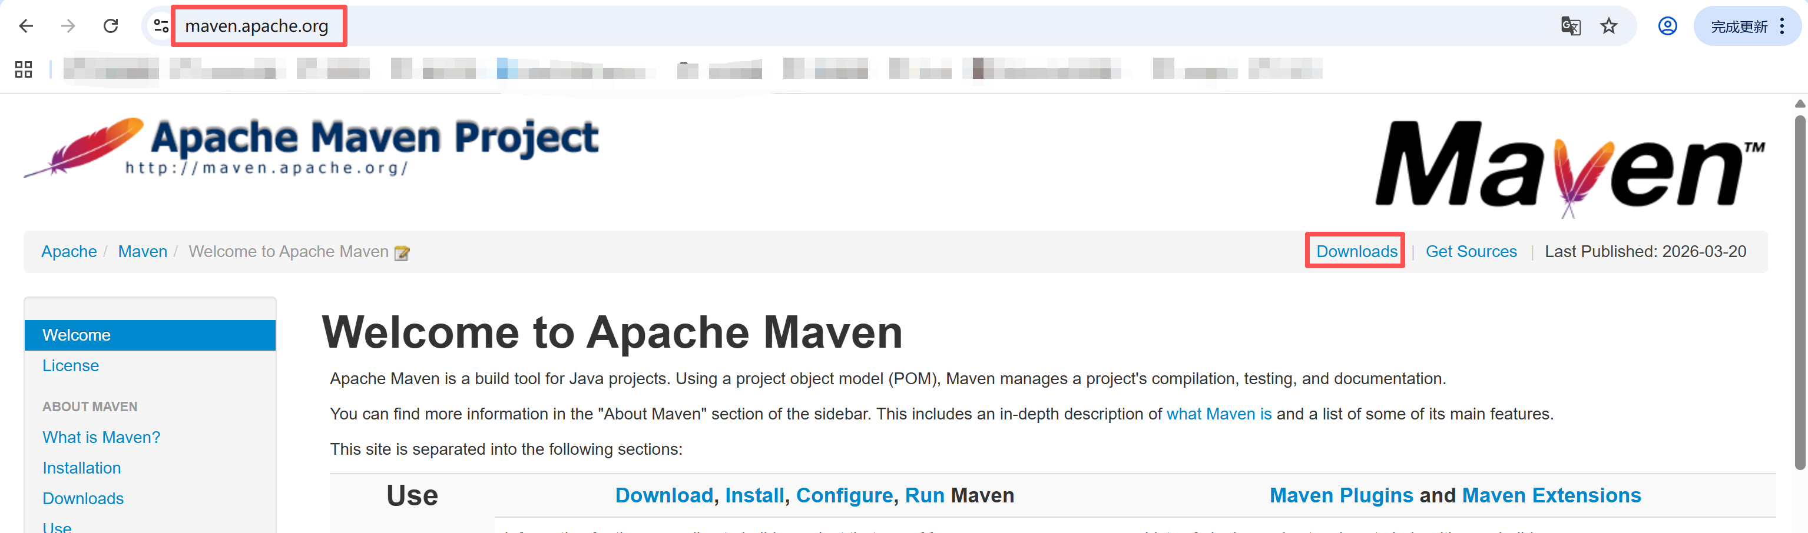Reload the page with the refresh icon

(x=111, y=26)
